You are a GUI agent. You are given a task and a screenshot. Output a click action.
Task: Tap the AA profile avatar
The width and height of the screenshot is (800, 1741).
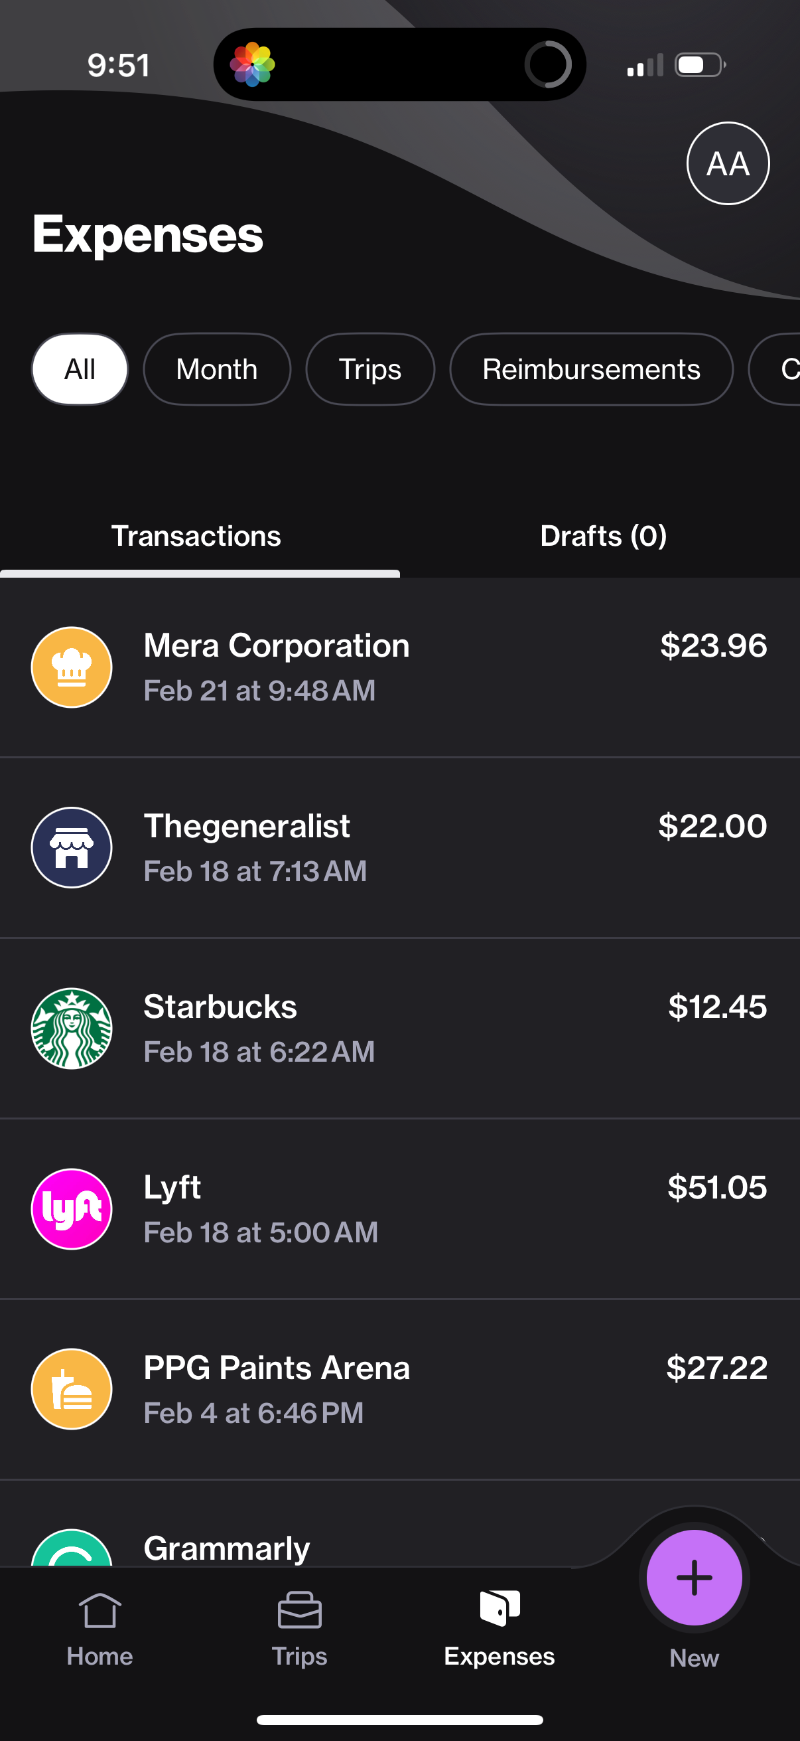[728, 163]
